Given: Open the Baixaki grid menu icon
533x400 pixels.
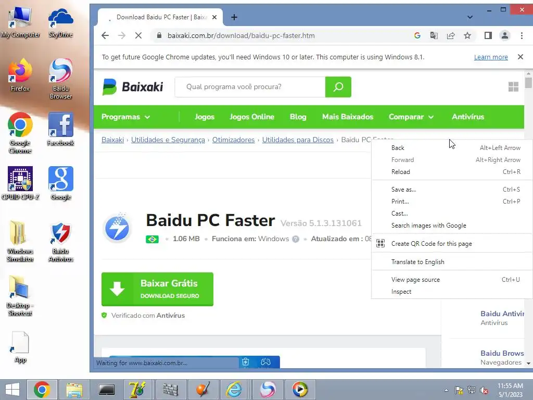Looking at the screenshot, I should [513, 87].
